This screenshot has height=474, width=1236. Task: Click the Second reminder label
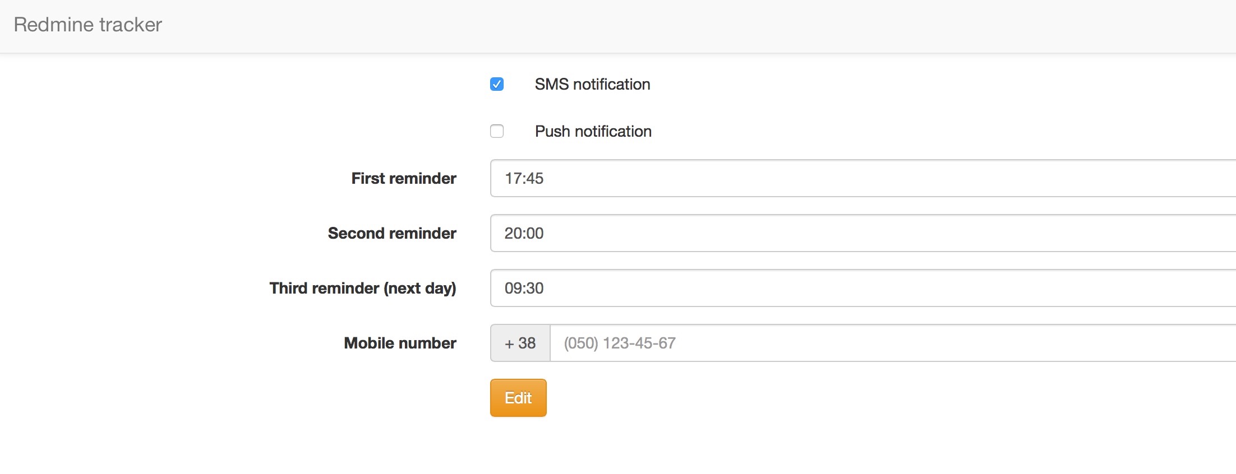tap(392, 233)
